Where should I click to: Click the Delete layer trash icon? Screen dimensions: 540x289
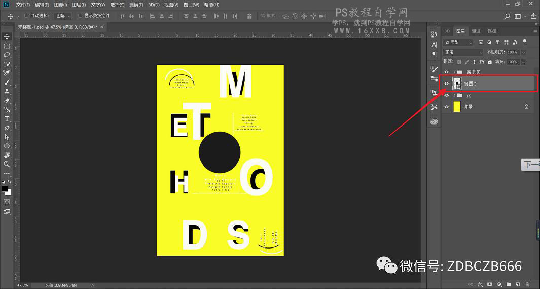click(527, 284)
